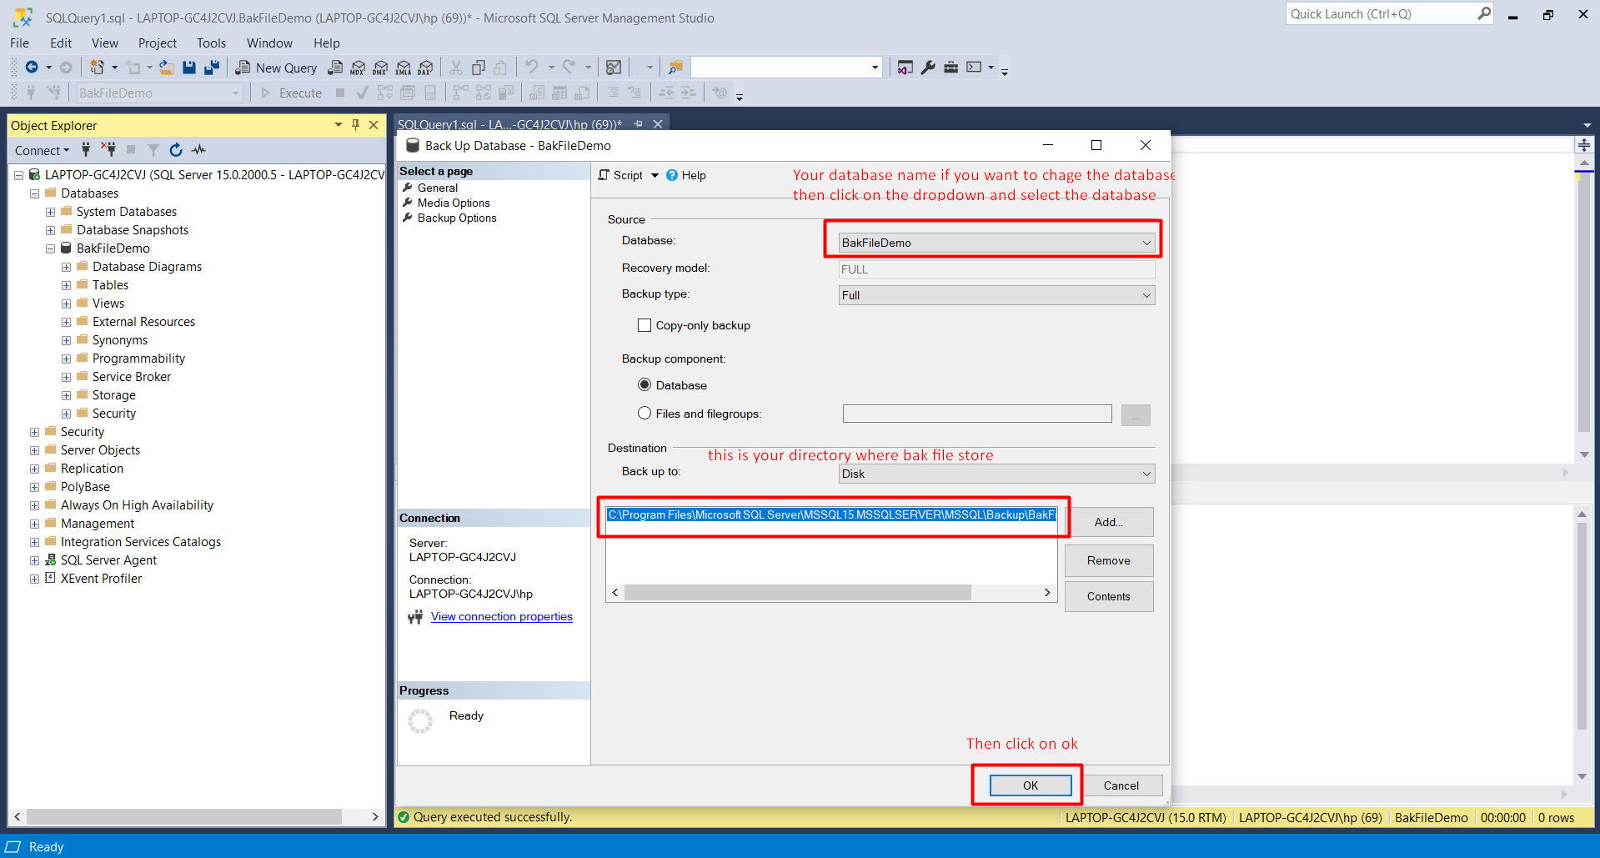Open the Tools menu

click(211, 43)
